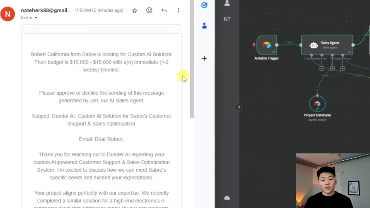Add Output Parser plus button under Sales Agent
This screenshot has height=208, width=370.
342,68
